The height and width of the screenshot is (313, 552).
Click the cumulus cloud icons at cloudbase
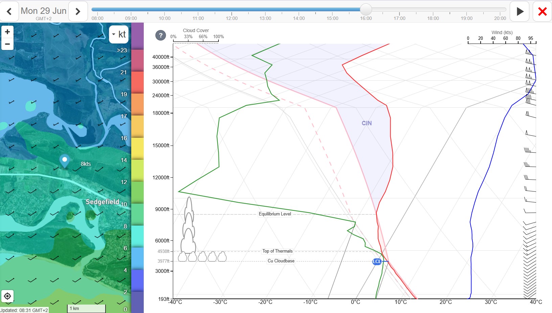[x=202, y=257]
